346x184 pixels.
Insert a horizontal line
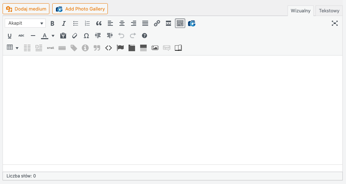point(33,36)
